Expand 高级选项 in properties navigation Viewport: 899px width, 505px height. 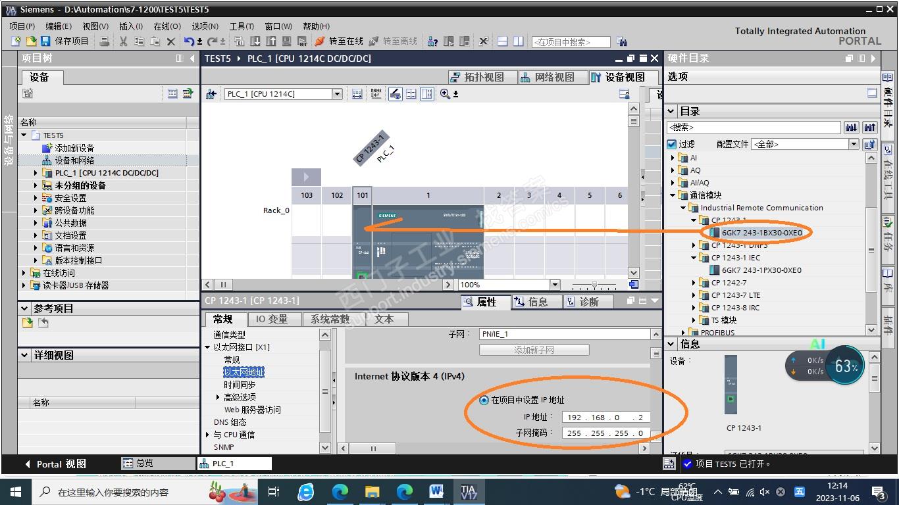tap(218, 397)
